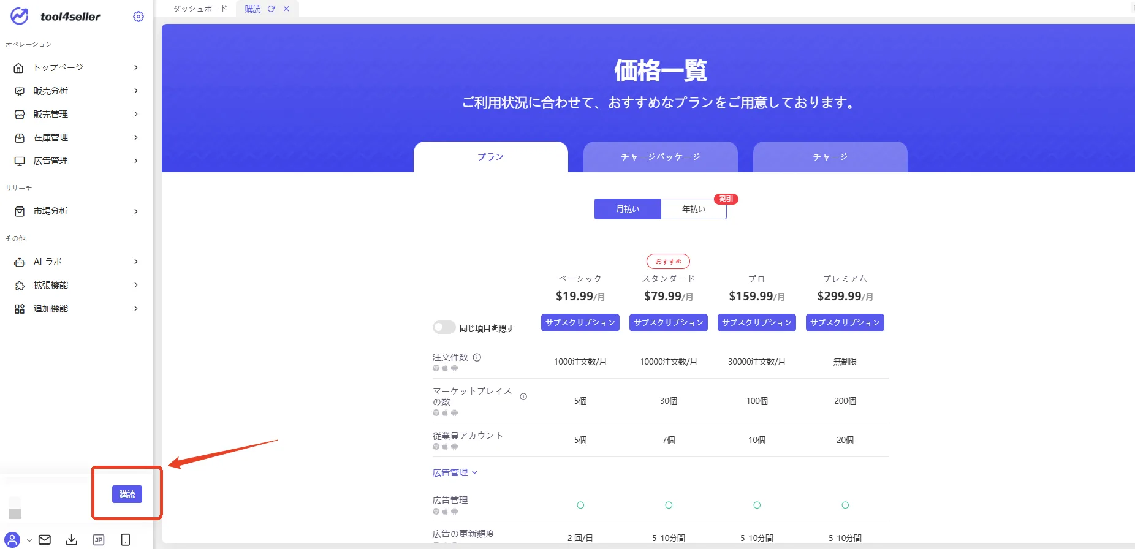1135x549 pixels.
Task: Click 10000注文数/月 cell
Action: coord(669,362)
